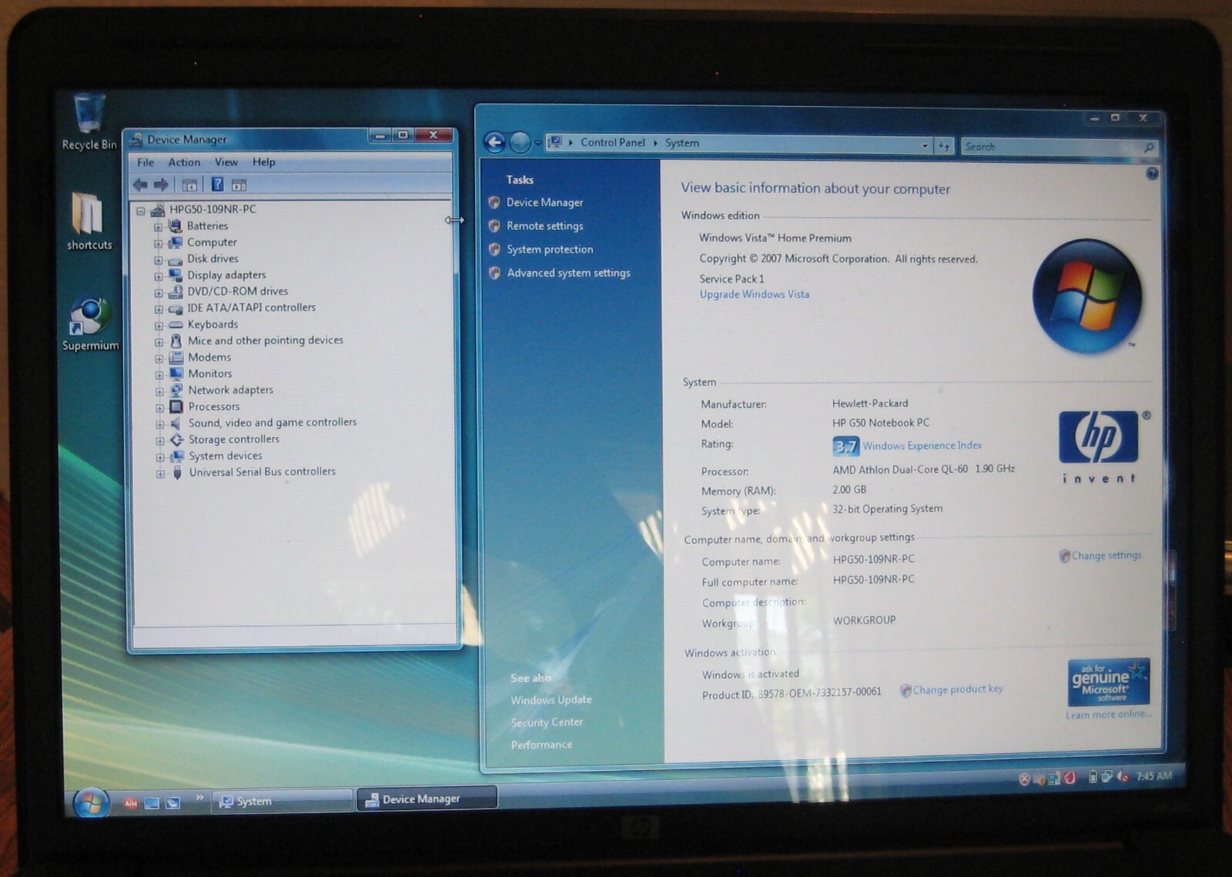Click the Forward arrow in Device Manager toolbar
The width and height of the screenshot is (1232, 877).
[161, 185]
